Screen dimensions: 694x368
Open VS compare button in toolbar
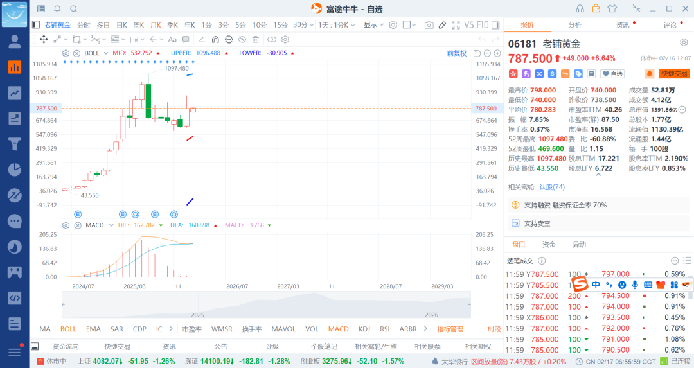469,25
